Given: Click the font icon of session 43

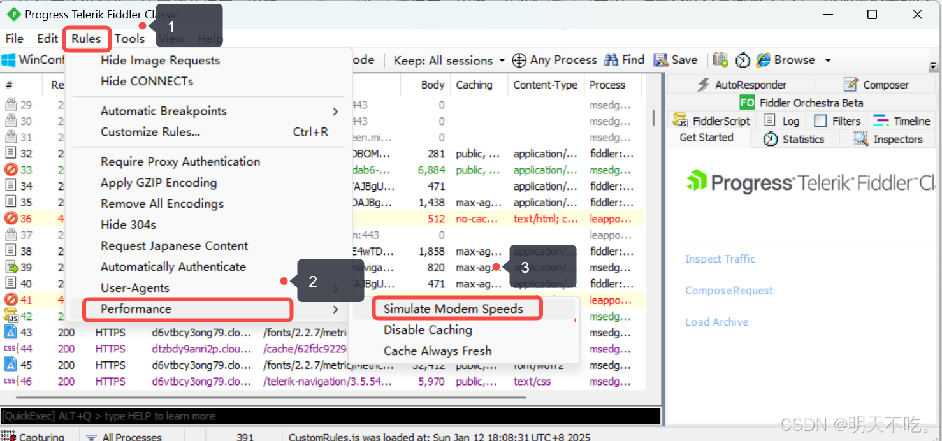Looking at the screenshot, I should (11, 332).
